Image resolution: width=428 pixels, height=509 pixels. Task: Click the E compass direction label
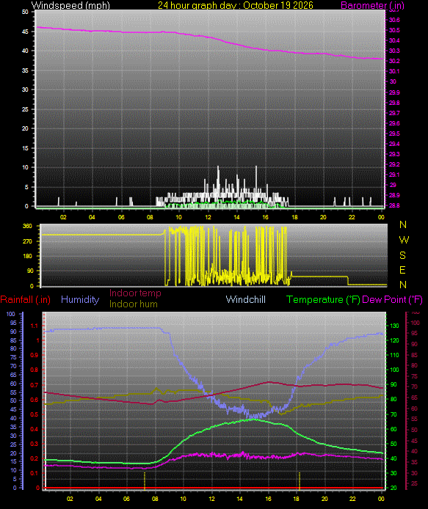[x=402, y=270]
